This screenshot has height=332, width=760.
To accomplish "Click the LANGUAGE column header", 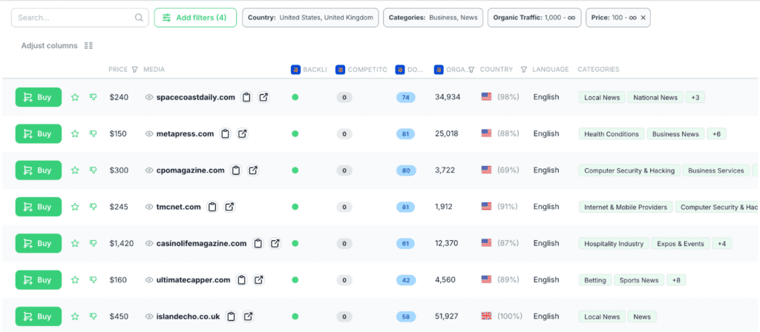I will (551, 70).
